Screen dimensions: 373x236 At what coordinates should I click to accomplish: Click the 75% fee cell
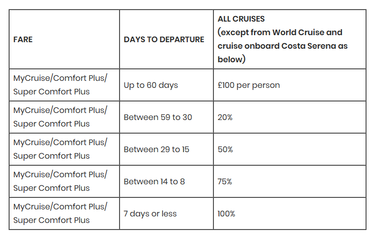(290, 181)
